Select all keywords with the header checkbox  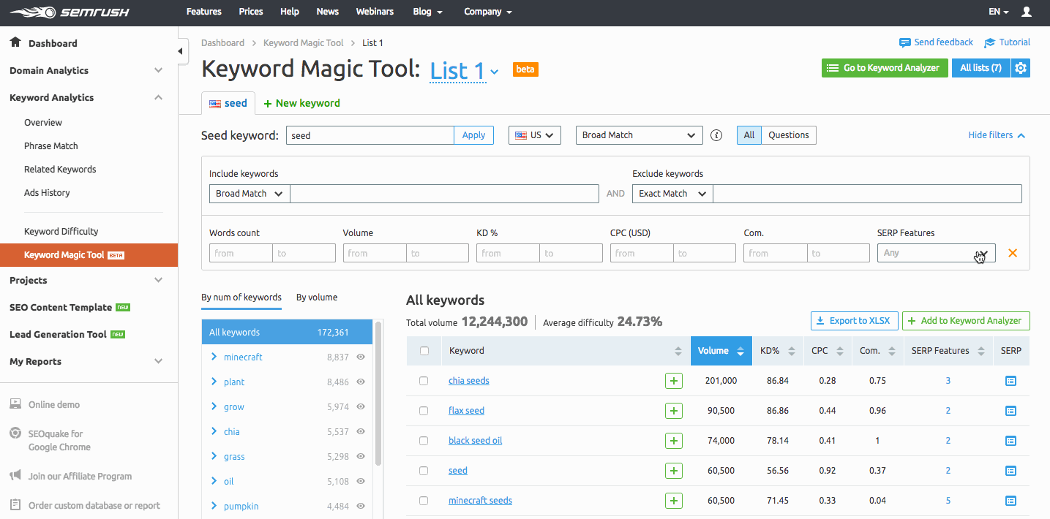pyautogui.click(x=423, y=350)
